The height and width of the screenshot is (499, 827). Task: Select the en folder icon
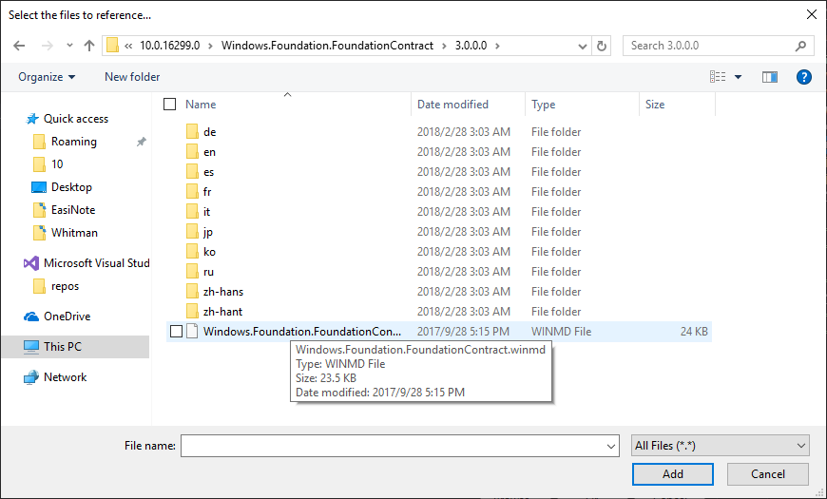(x=192, y=152)
